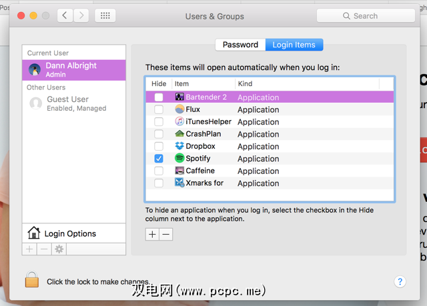
Task: Click the CrashPlan house icon
Action: [179, 134]
